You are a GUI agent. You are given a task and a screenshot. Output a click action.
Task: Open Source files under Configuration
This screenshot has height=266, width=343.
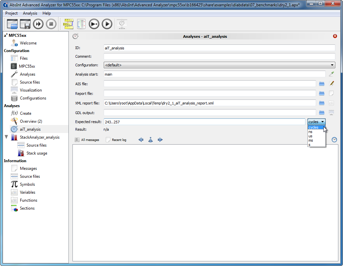pos(30,82)
